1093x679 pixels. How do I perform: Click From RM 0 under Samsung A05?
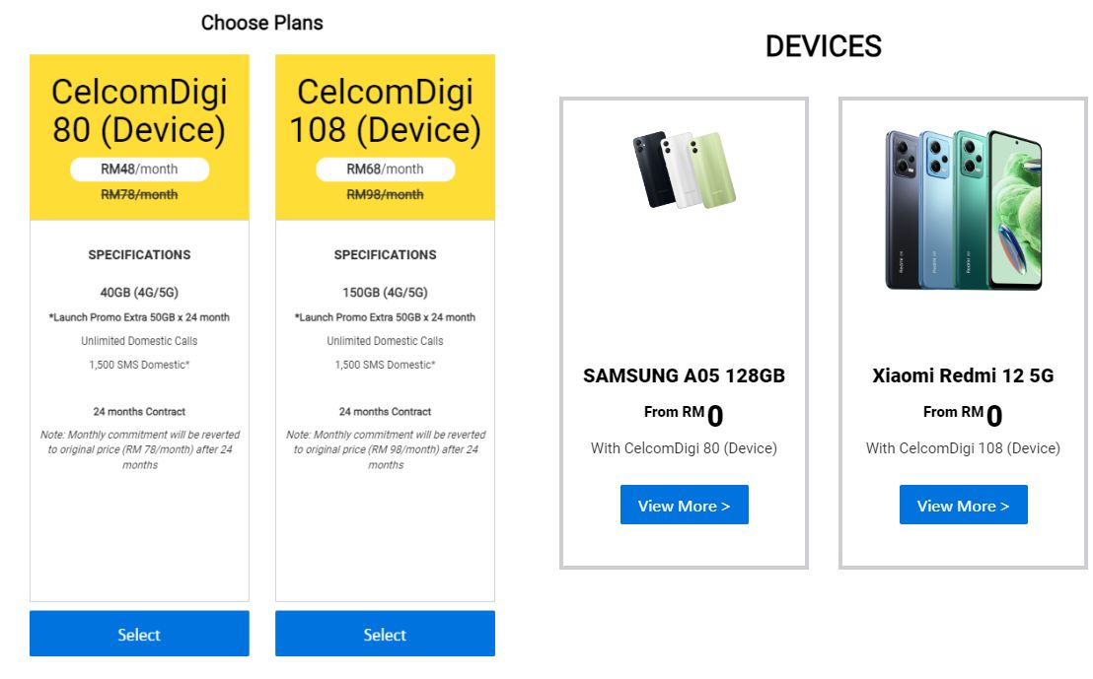pyautogui.click(x=684, y=413)
